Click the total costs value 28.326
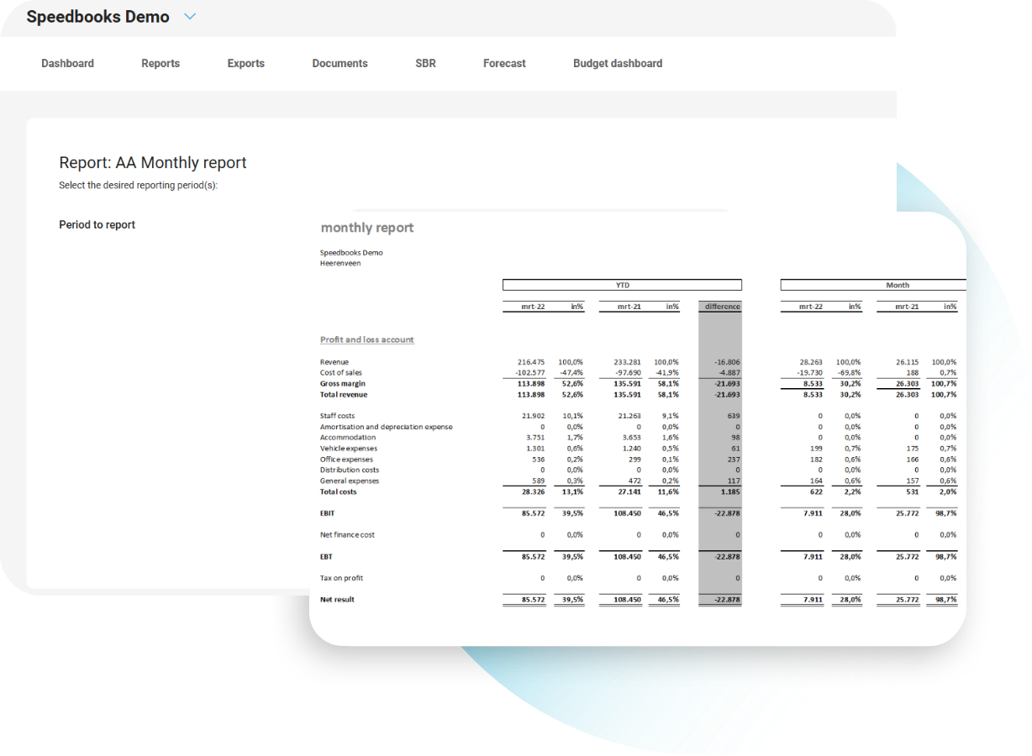Image resolution: width=1032 pixels, height=756 pixels. coord(534,492)
